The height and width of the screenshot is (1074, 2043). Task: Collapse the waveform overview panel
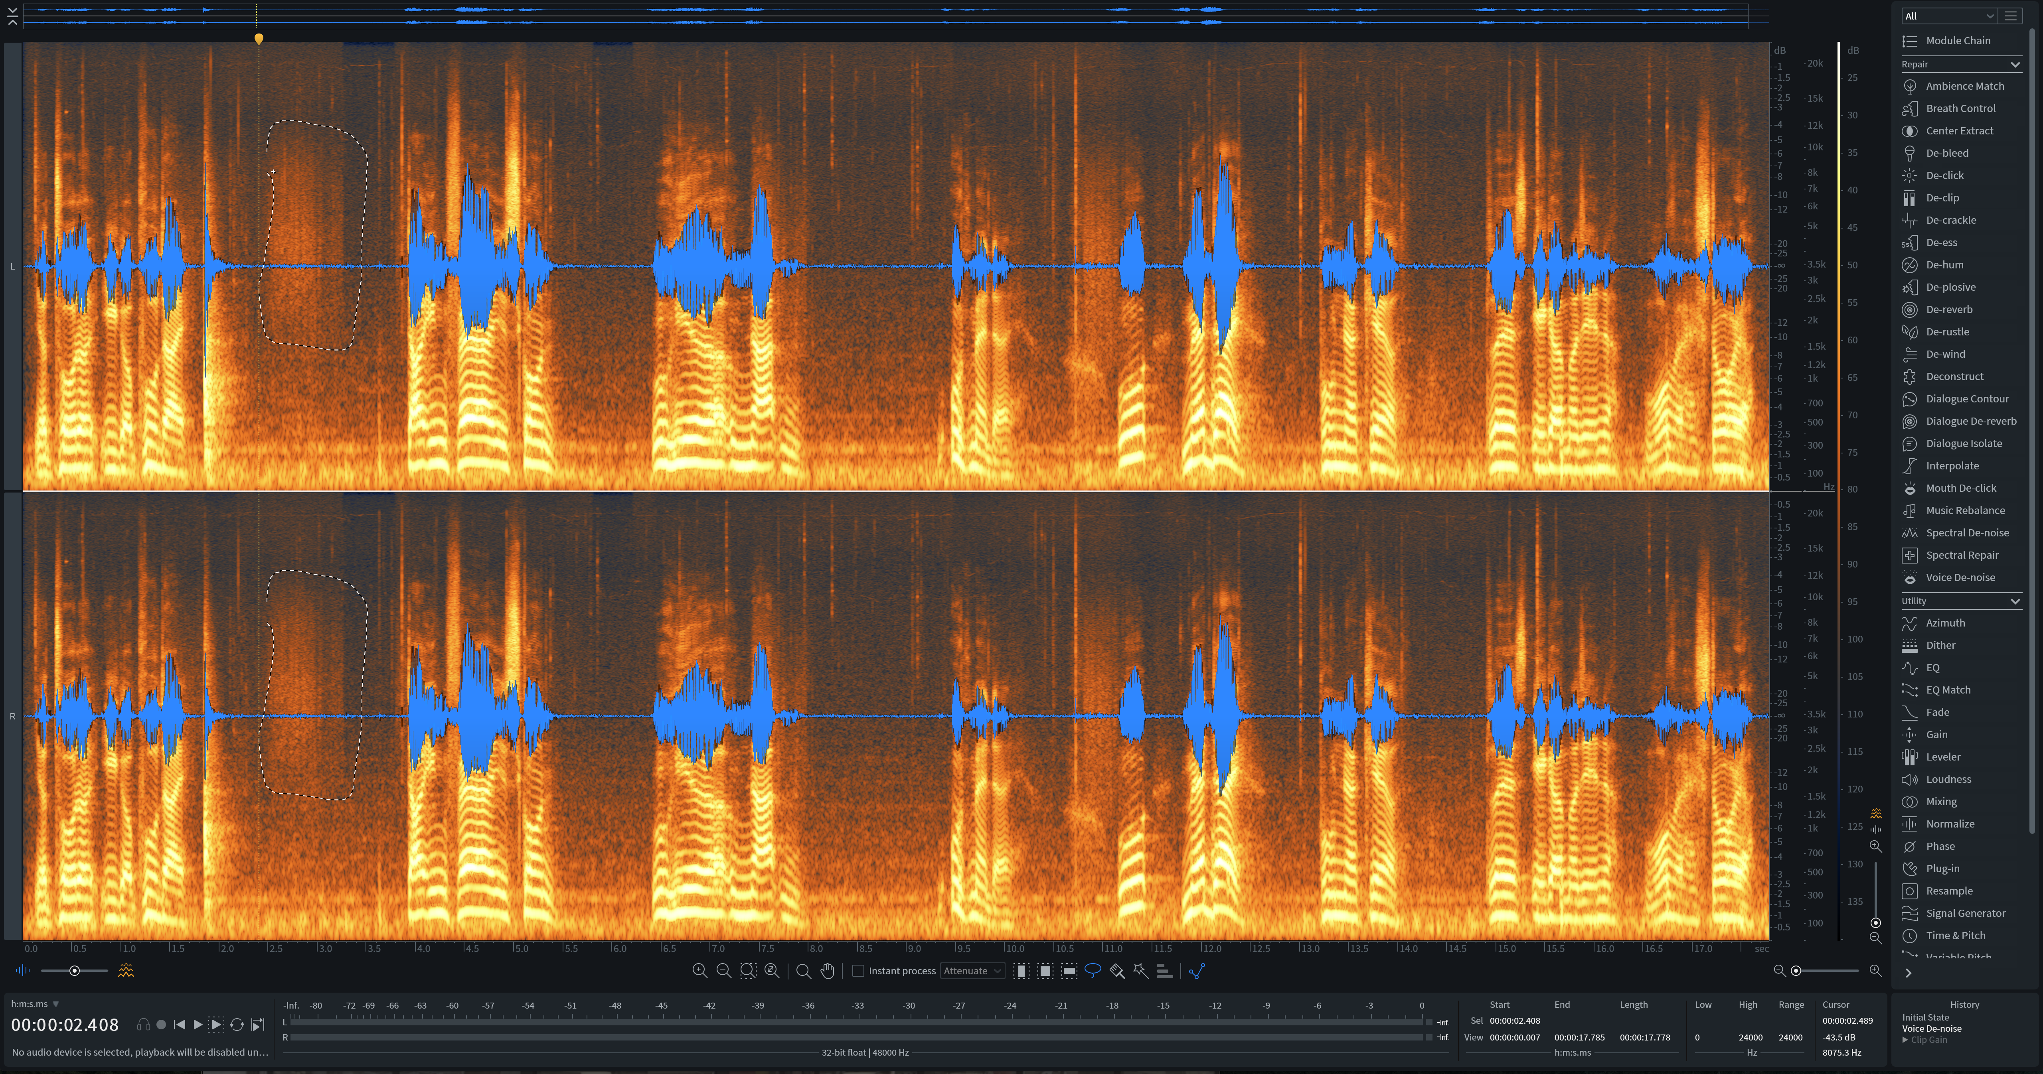12,16
